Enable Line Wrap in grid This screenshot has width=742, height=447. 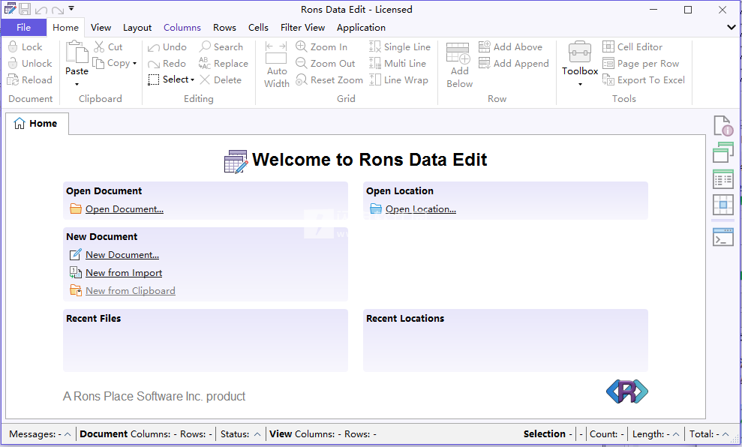398,80
